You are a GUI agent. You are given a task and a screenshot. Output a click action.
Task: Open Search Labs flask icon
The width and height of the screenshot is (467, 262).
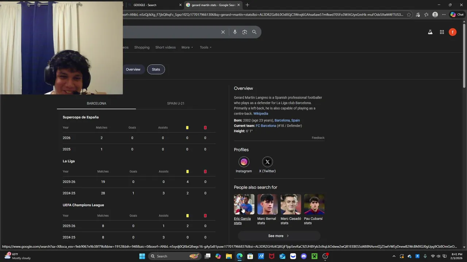[430, 32]
